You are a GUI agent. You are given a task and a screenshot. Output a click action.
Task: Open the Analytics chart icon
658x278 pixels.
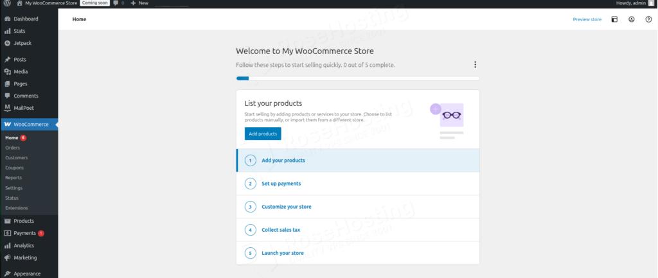(x=7, y=246)
